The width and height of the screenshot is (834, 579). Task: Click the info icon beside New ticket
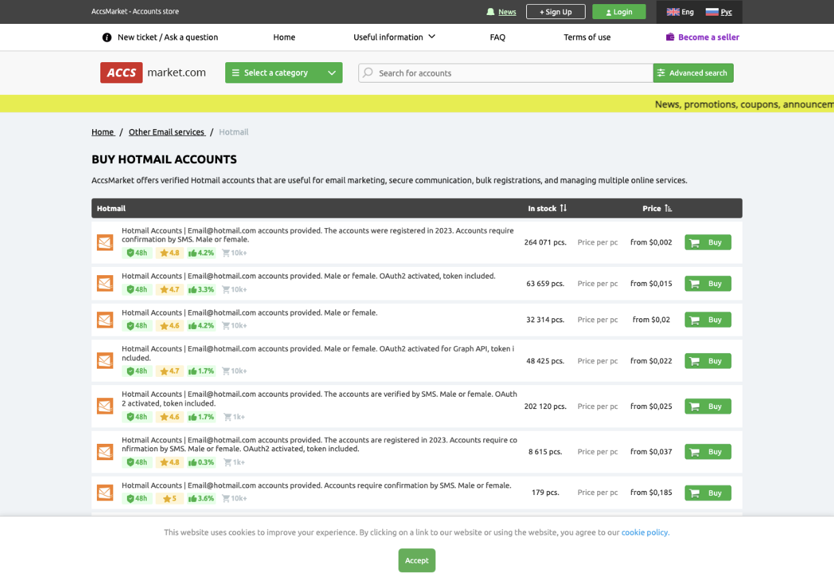tap(106, 38)
